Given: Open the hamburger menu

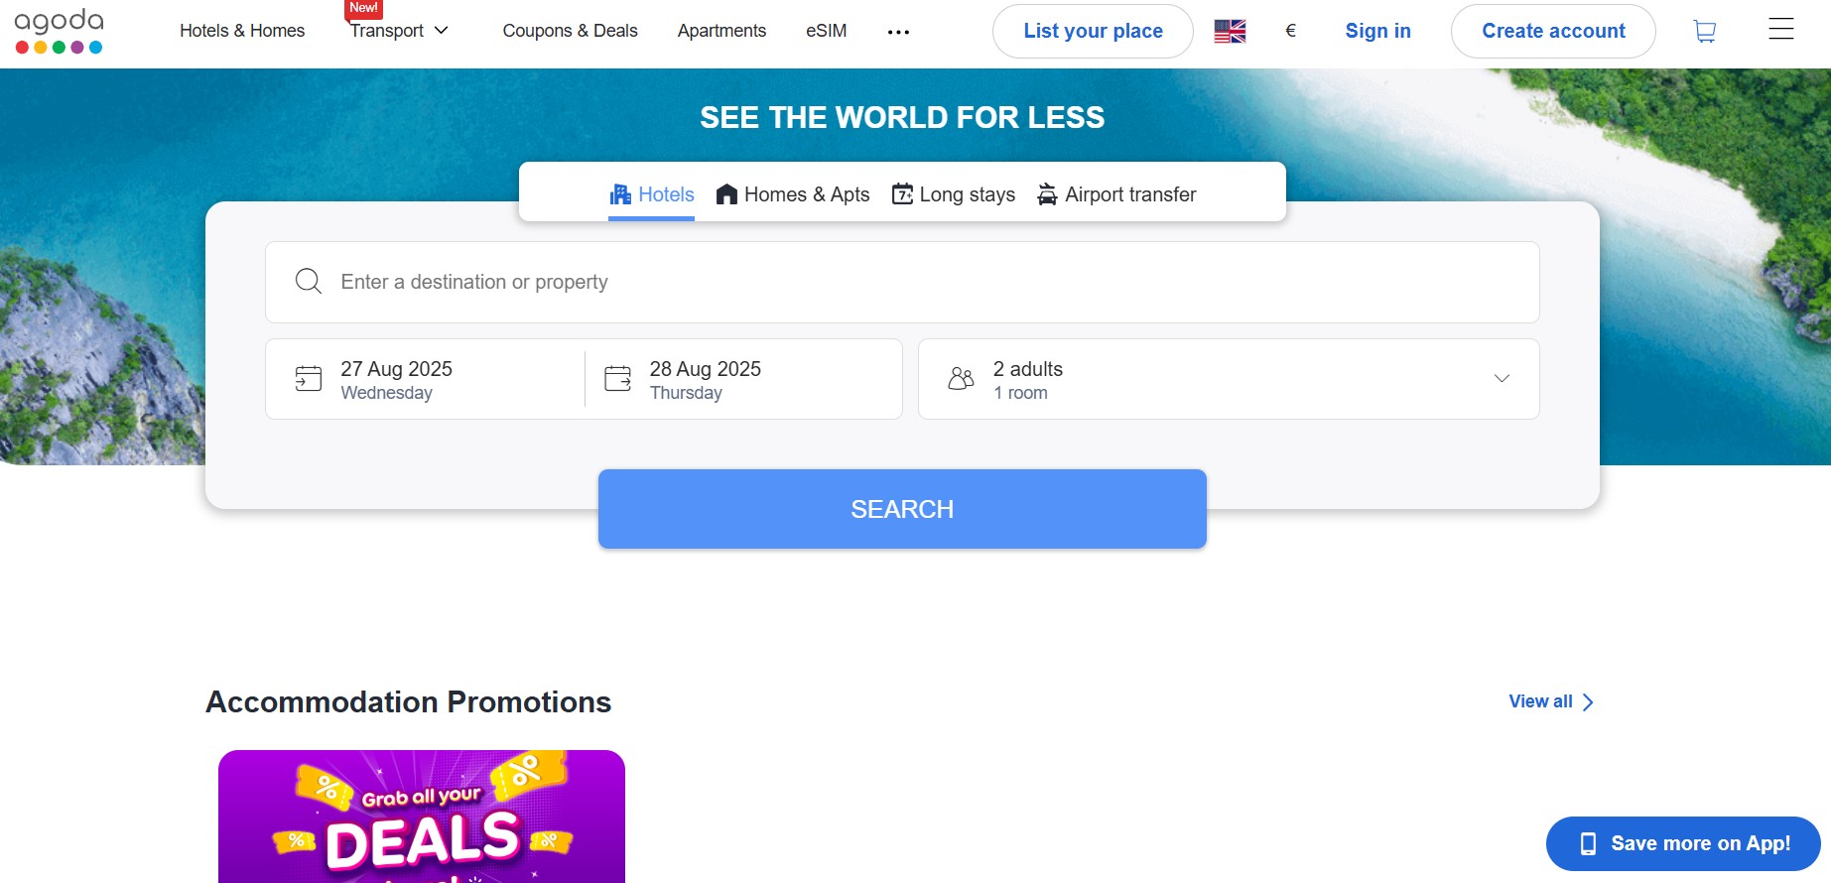Looking at the screenshot, I should 1780,30.
